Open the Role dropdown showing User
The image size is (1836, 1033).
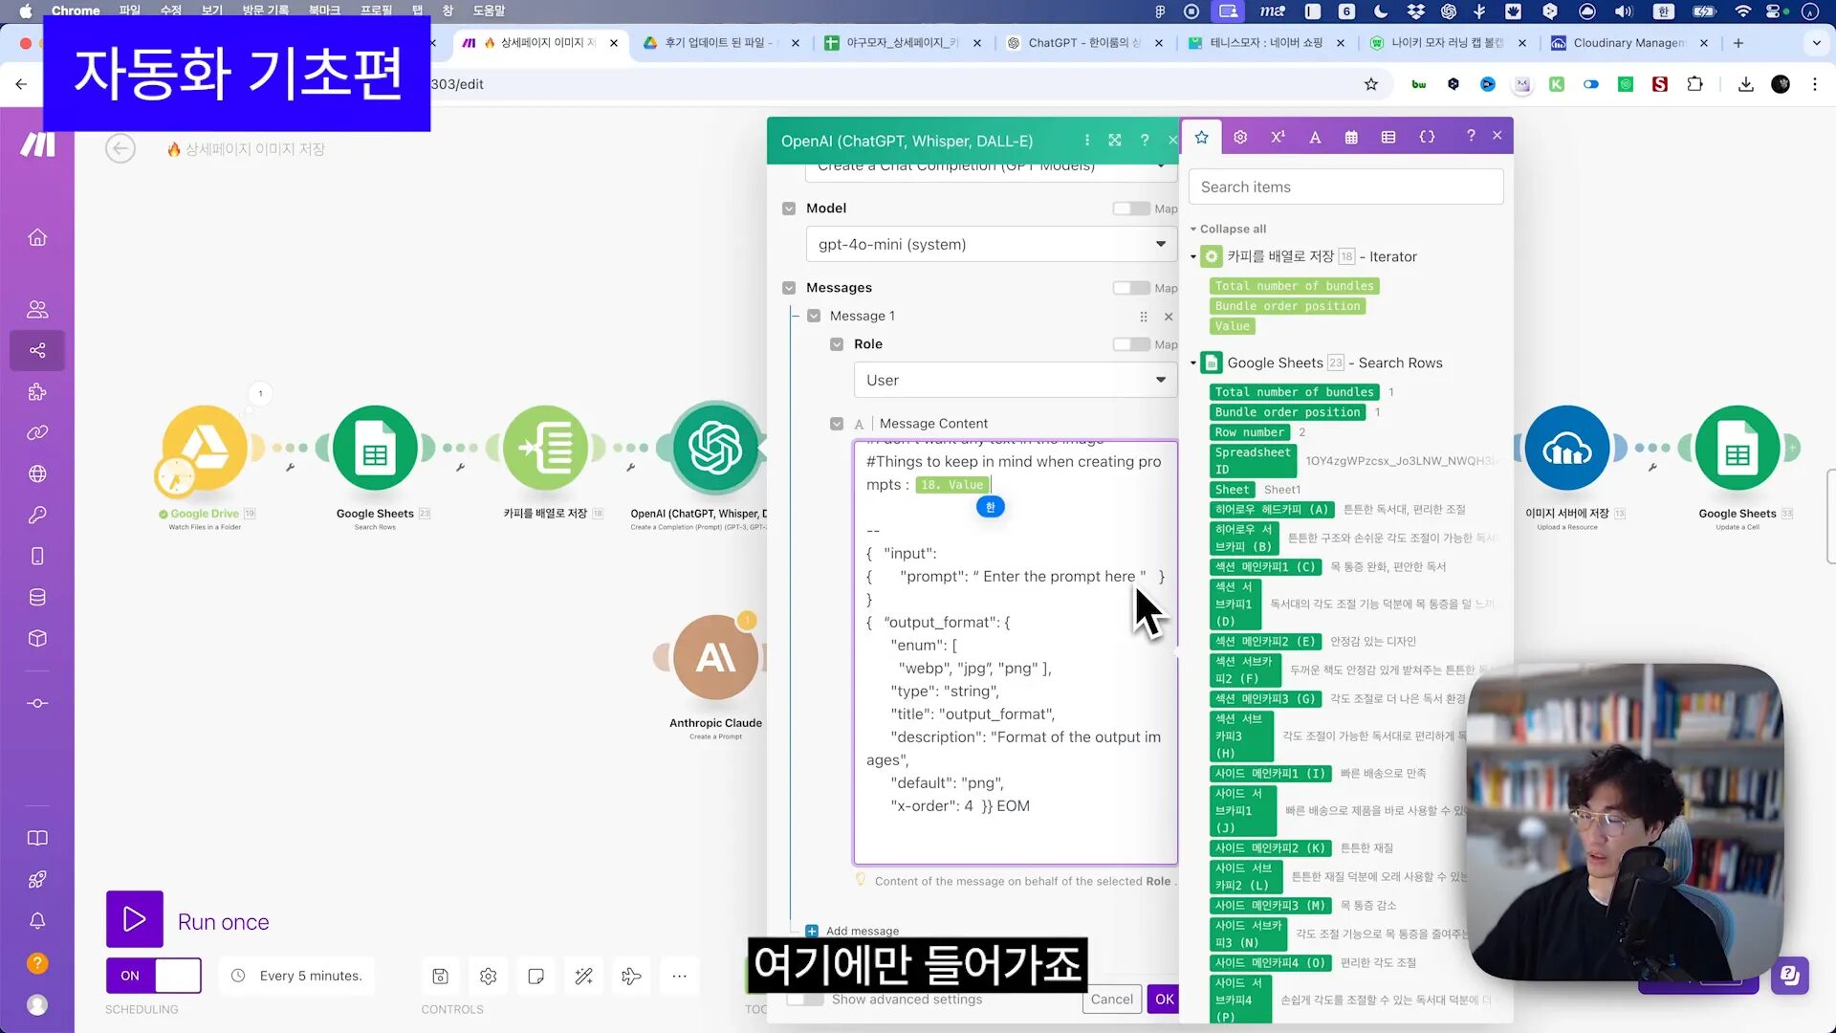[x=1015, y=380]
